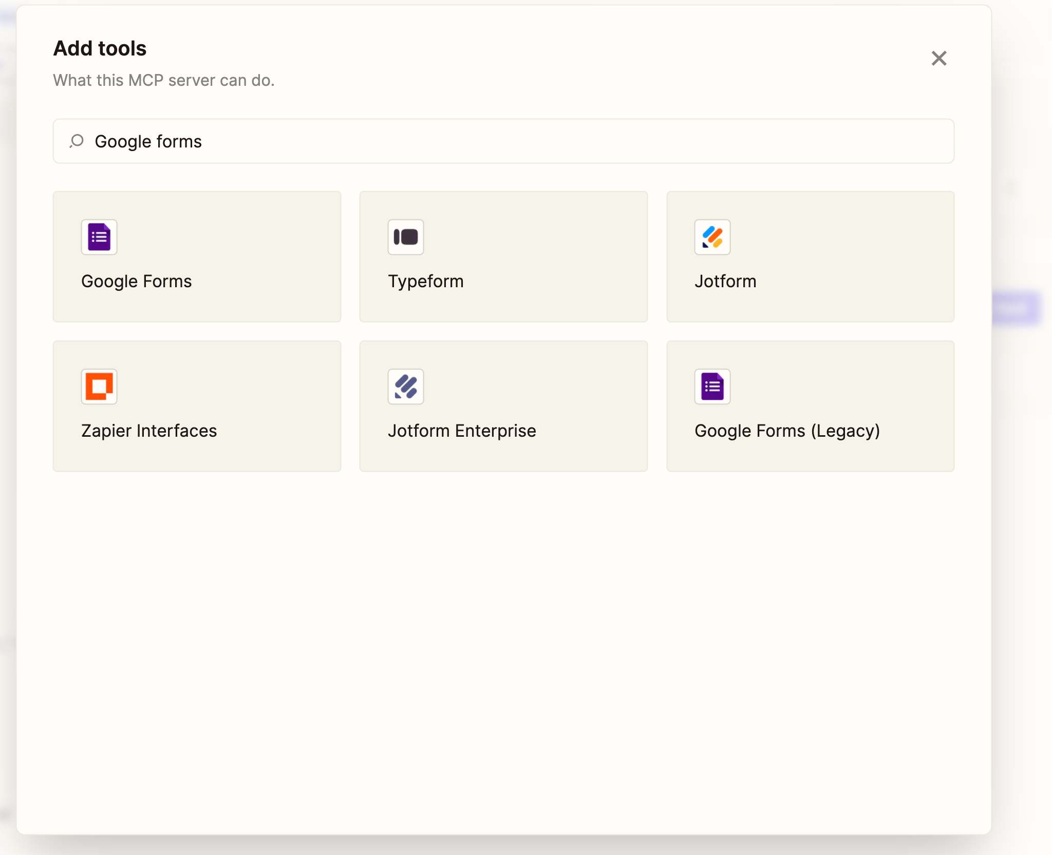Screen dimensions: 1052x855
Task: Click the Jotform Enterprise label text
Action: pyautogui.click(x=462, y=431)
